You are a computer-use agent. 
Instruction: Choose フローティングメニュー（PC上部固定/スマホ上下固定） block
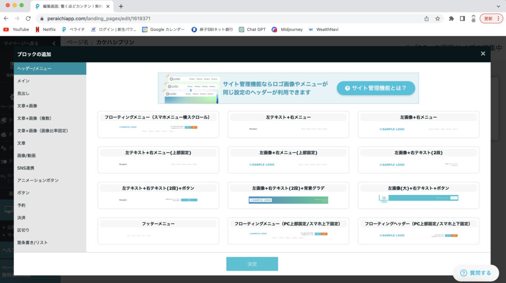click(288, 231)
